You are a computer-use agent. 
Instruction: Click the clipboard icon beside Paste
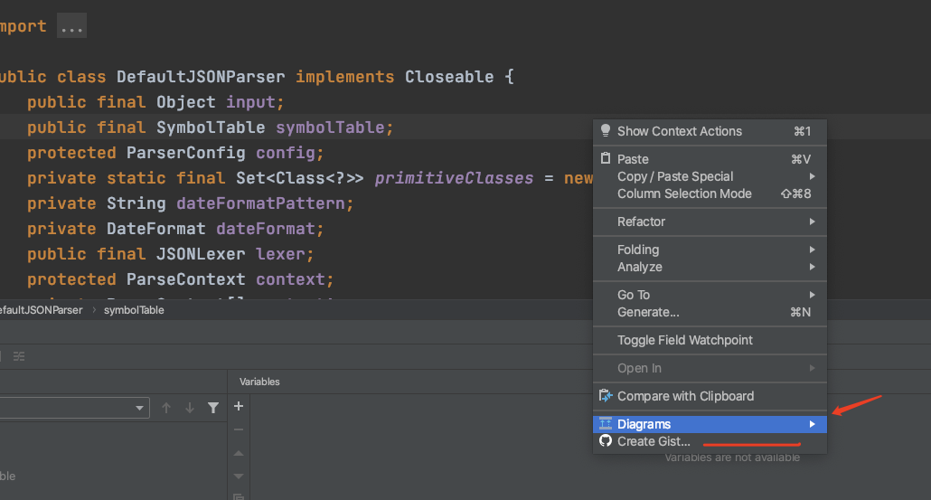click(605, 158)
